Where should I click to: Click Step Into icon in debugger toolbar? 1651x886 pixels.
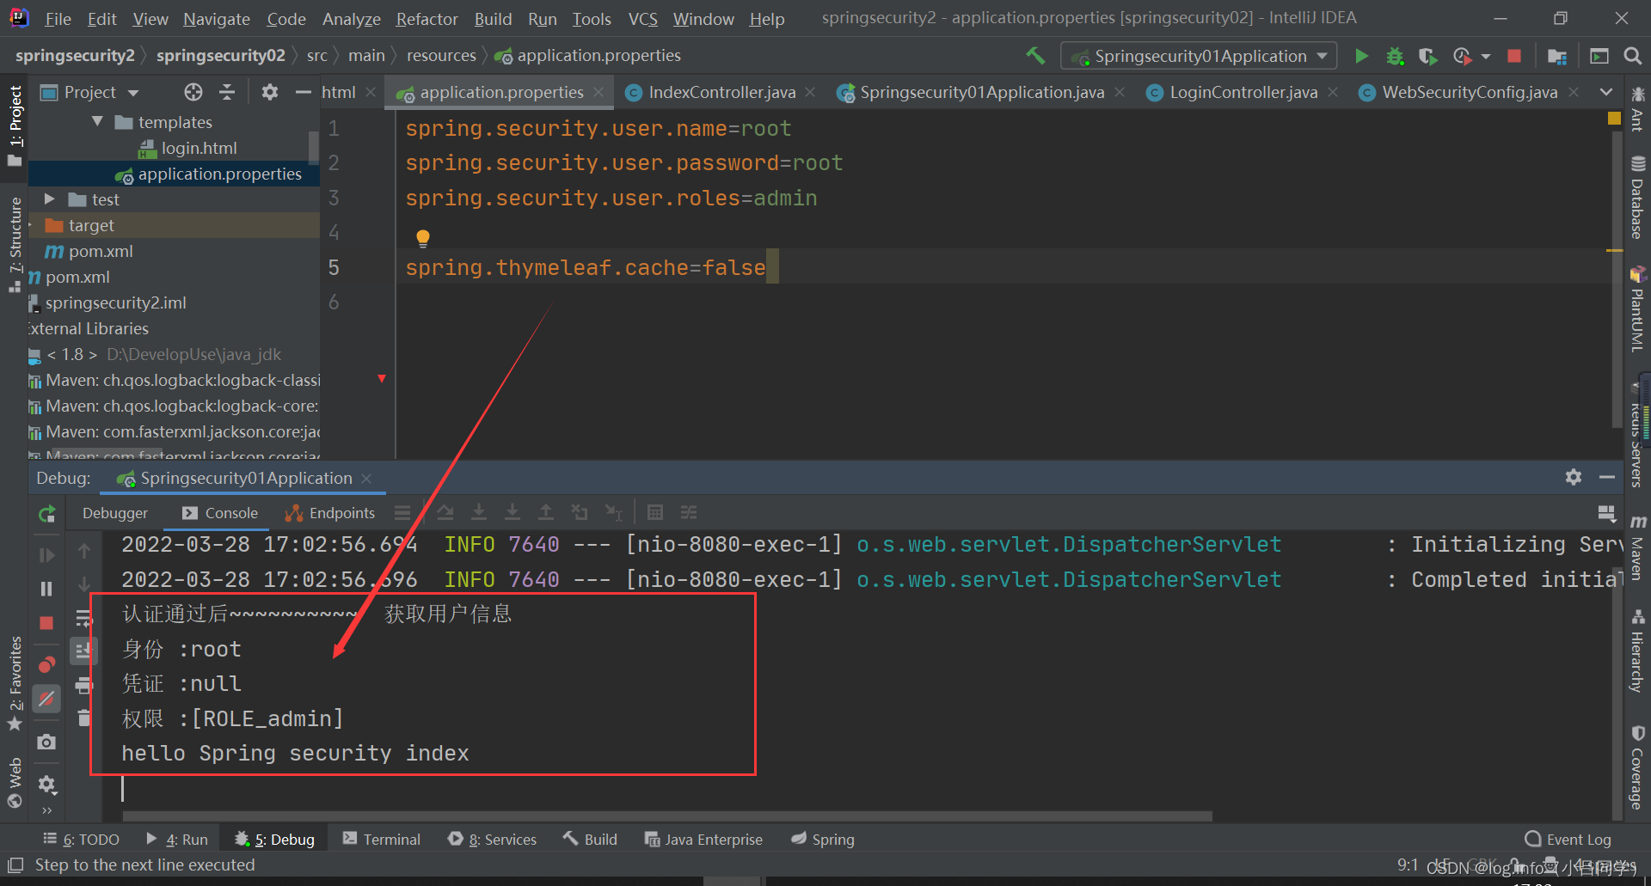pos(479,513)
